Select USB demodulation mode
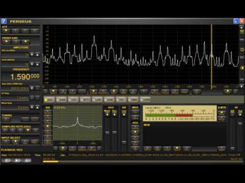Viewport: 245px width, 183px height. pos(109,100)
